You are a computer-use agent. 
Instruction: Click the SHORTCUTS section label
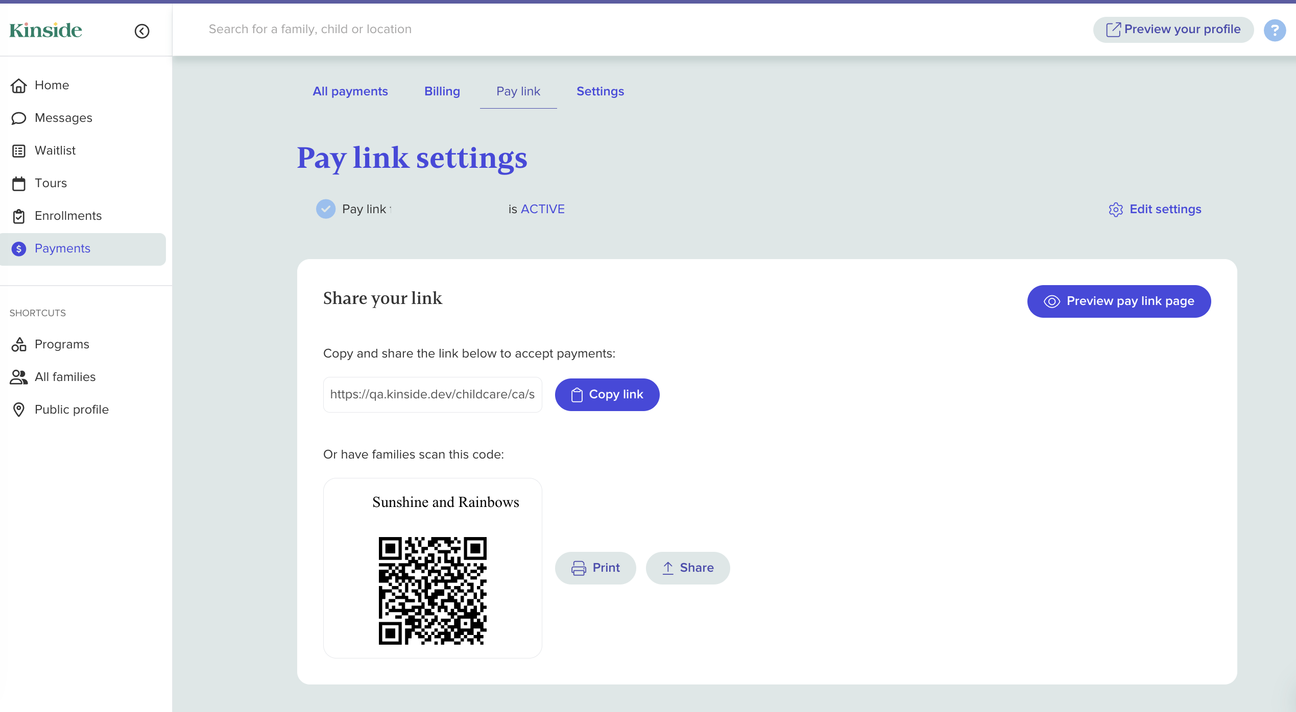[38, 313]
